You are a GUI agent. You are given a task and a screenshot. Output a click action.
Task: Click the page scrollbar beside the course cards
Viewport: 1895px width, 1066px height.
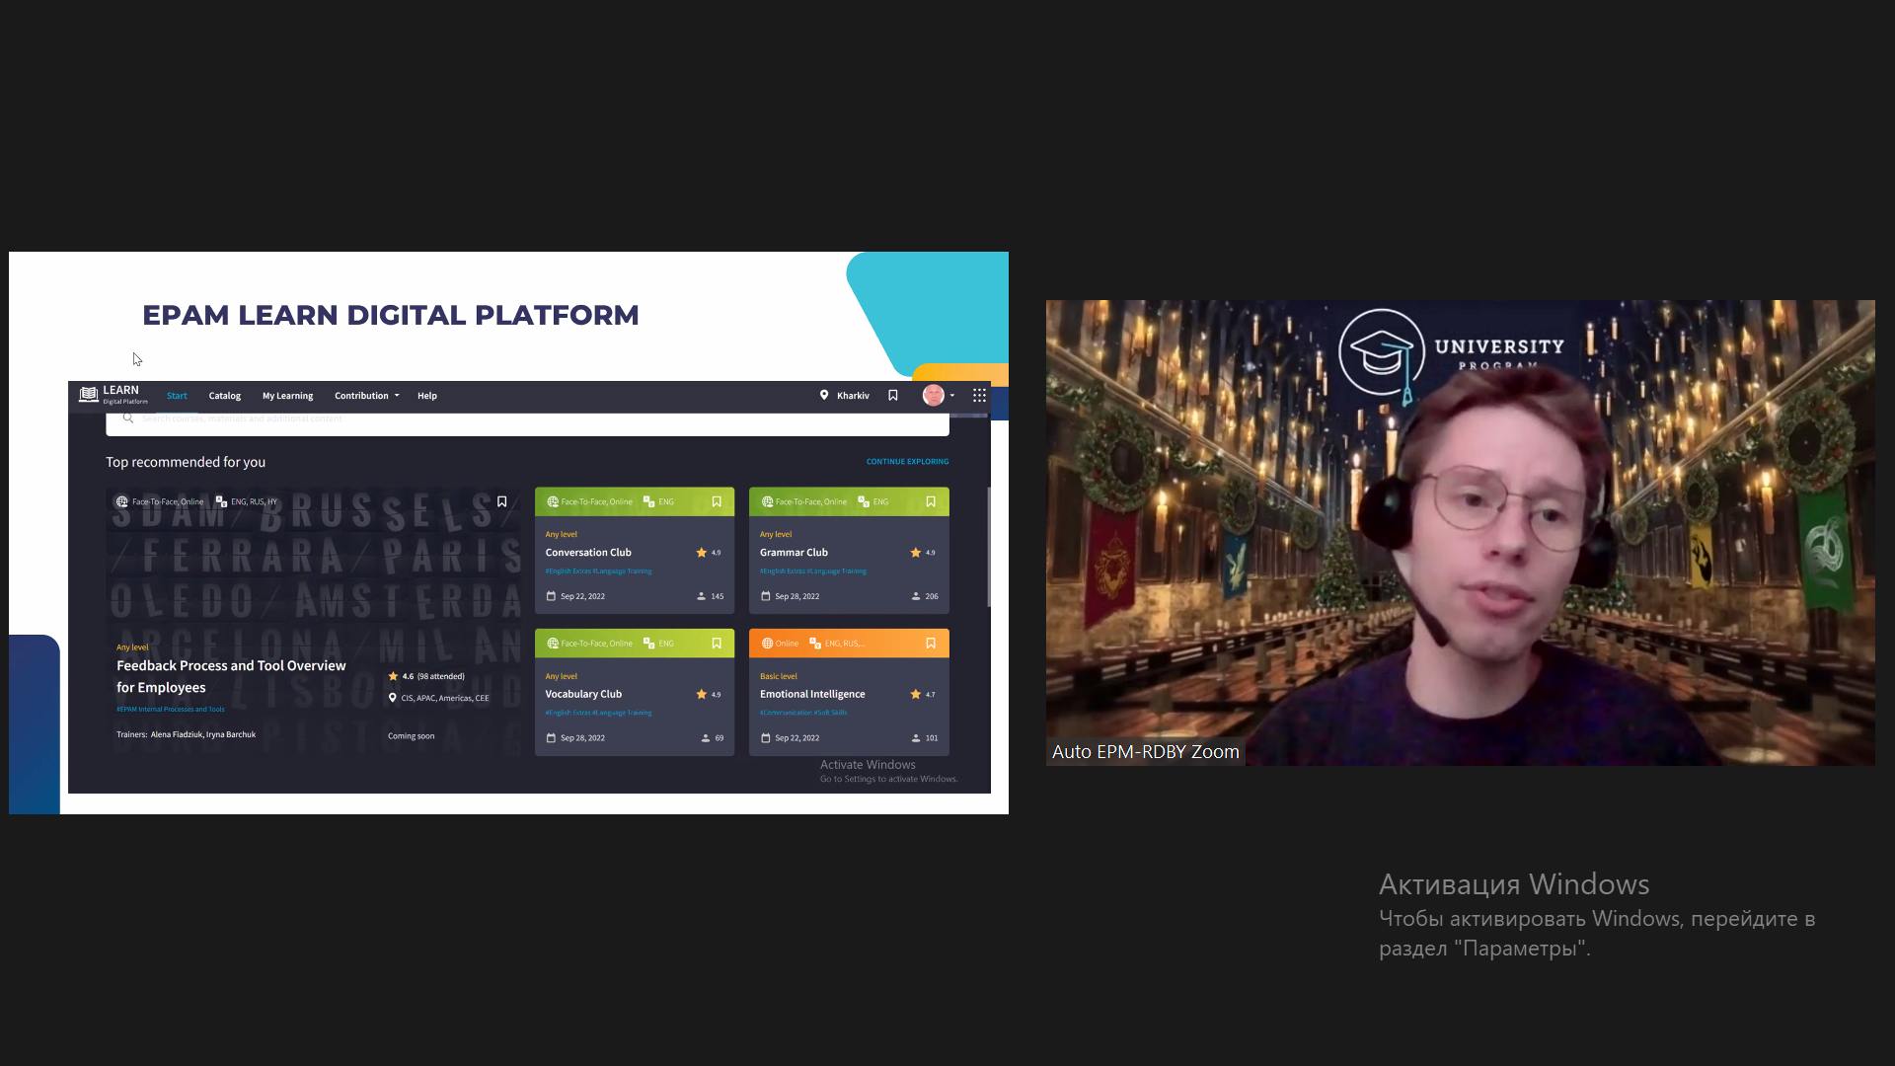(988, 547)
